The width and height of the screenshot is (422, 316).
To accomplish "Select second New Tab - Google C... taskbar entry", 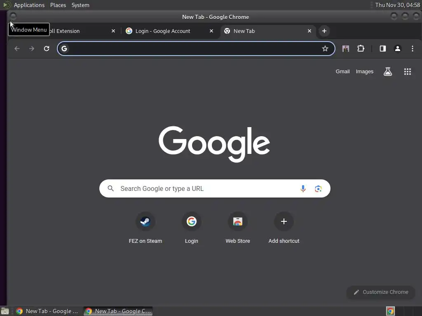I will [x=118, y=311].
